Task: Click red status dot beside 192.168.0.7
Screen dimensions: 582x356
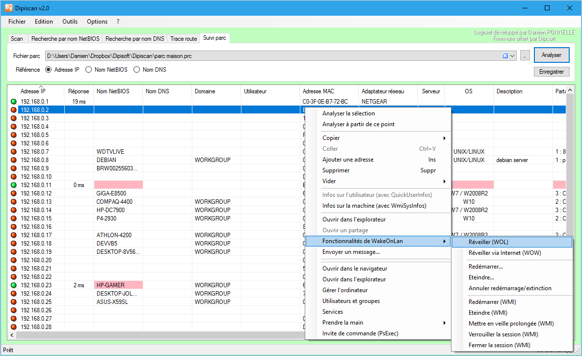Action: 13,152
